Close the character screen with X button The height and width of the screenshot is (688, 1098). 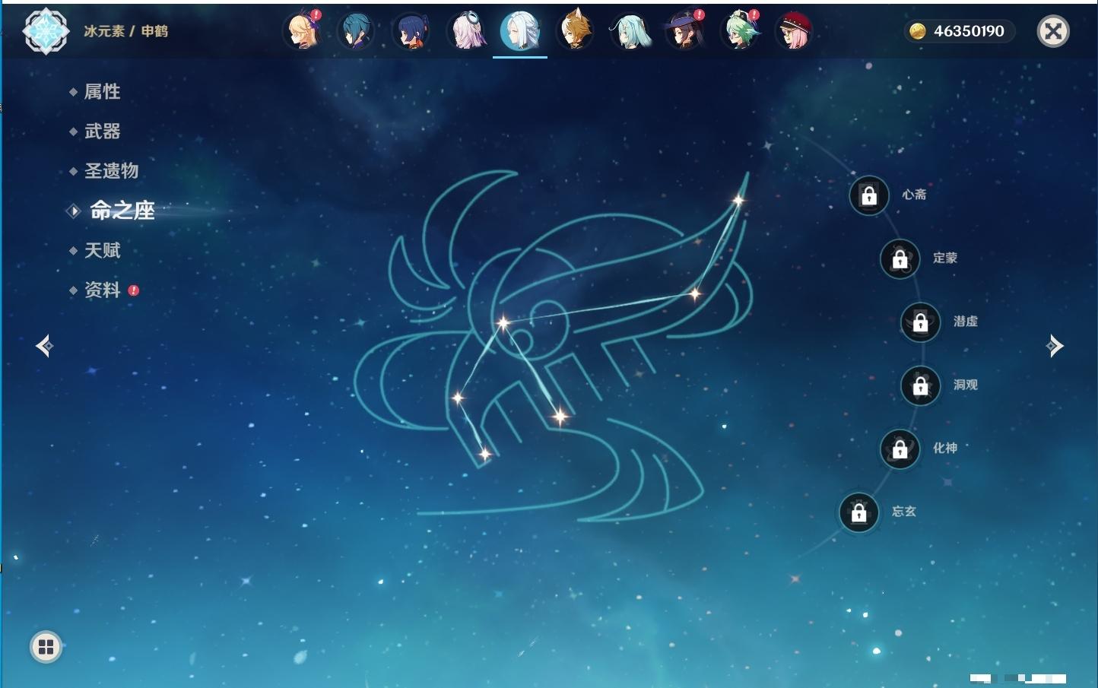[x=1053, y=31]
